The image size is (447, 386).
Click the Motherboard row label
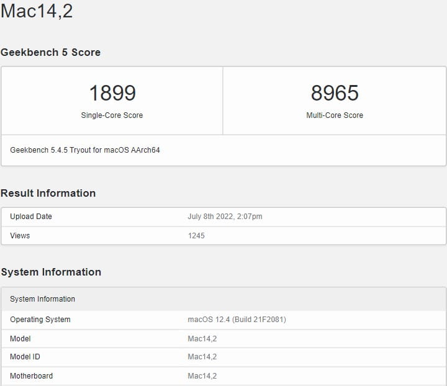(32, 376)
